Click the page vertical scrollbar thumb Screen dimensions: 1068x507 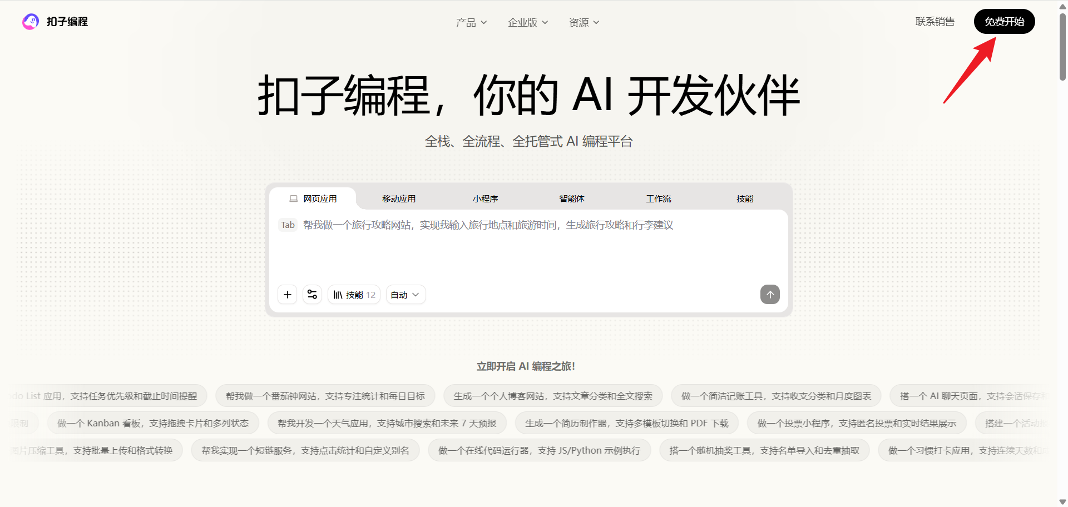(x=1062, y=47)
